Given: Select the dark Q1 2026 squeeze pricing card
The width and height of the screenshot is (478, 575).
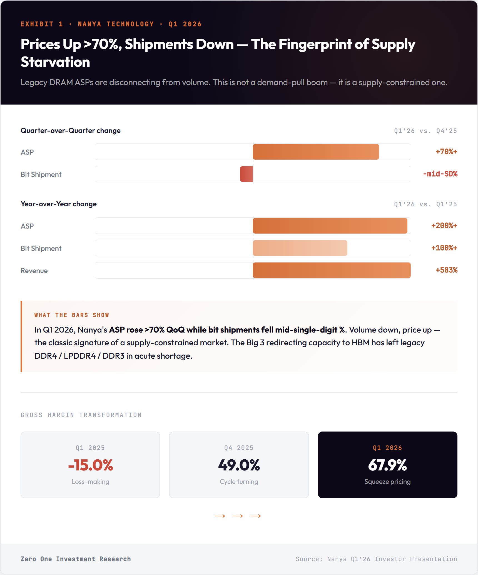Looking at the screenshot, I should click(387, 465).
